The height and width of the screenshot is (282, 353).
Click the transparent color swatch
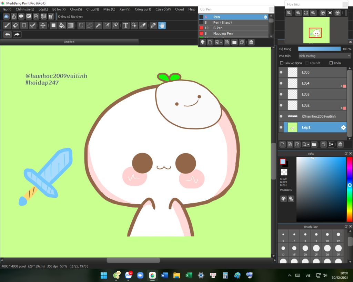tap(284, 172)
